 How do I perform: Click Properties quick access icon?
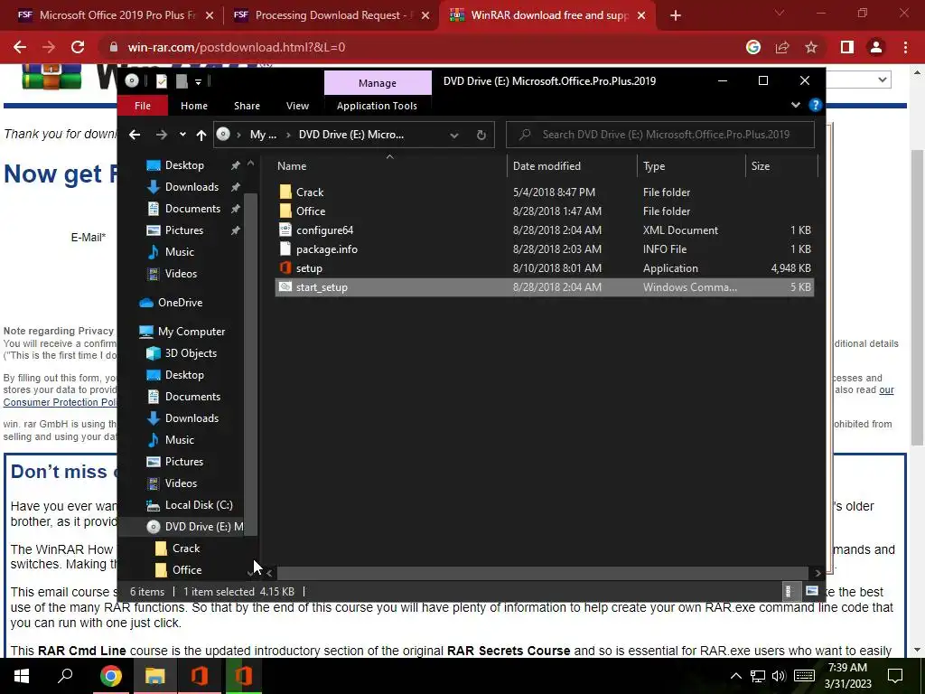pos(162,81)
